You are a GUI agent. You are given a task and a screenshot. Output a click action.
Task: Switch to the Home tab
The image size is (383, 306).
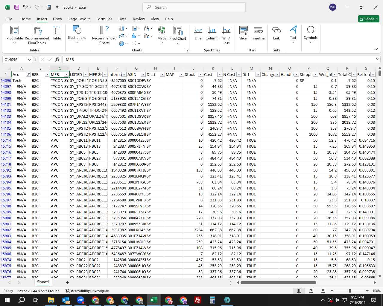click(x=25, y=19)
